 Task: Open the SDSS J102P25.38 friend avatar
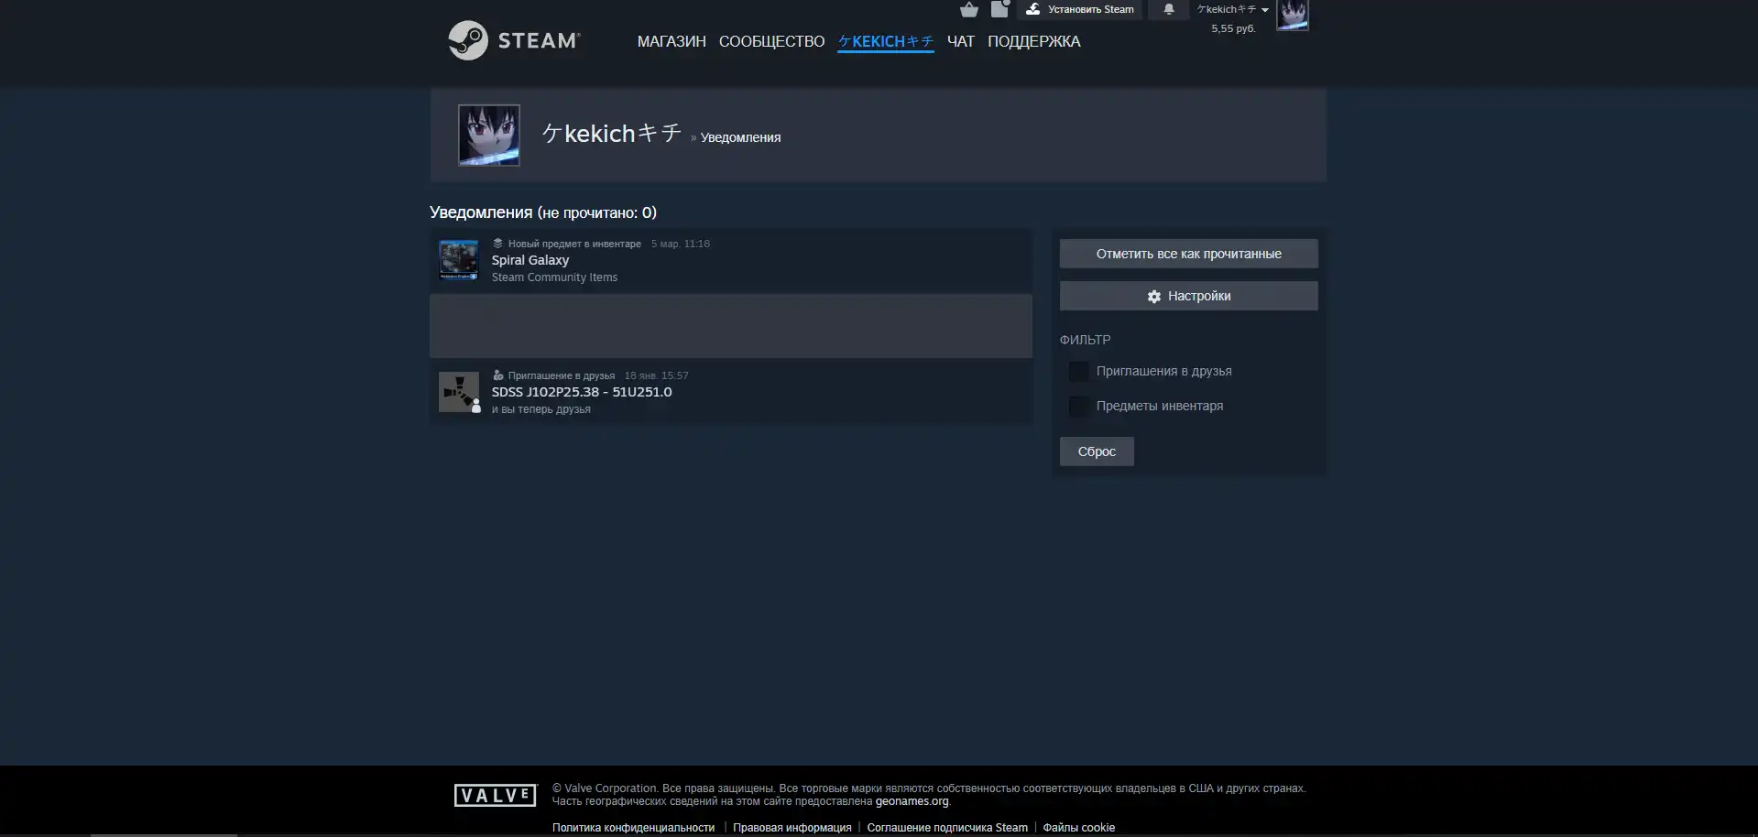[458, 392]
